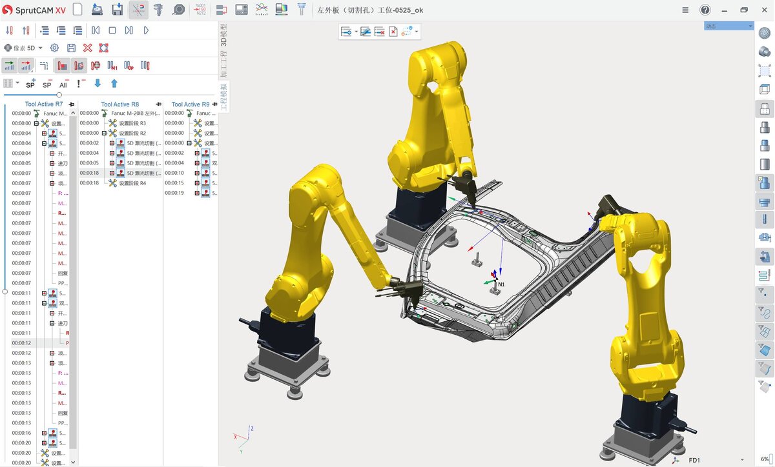
Task: Switch to the 3D模型 vertical tab
Action: coord(224,34)
